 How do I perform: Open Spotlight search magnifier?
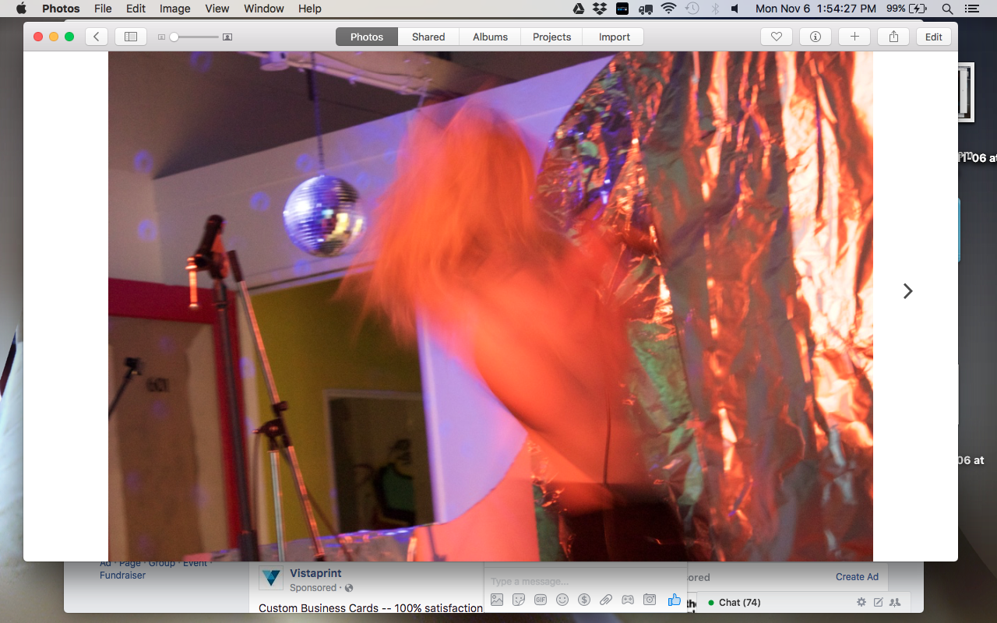pos(947,9)
